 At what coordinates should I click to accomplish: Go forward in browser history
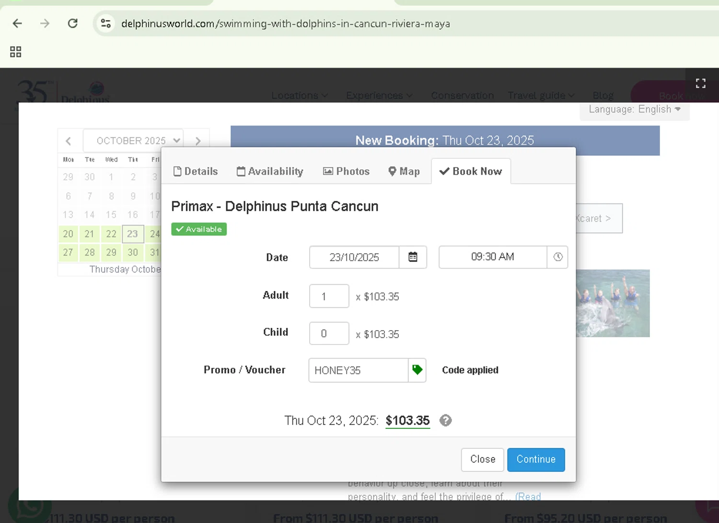[45, 23]
